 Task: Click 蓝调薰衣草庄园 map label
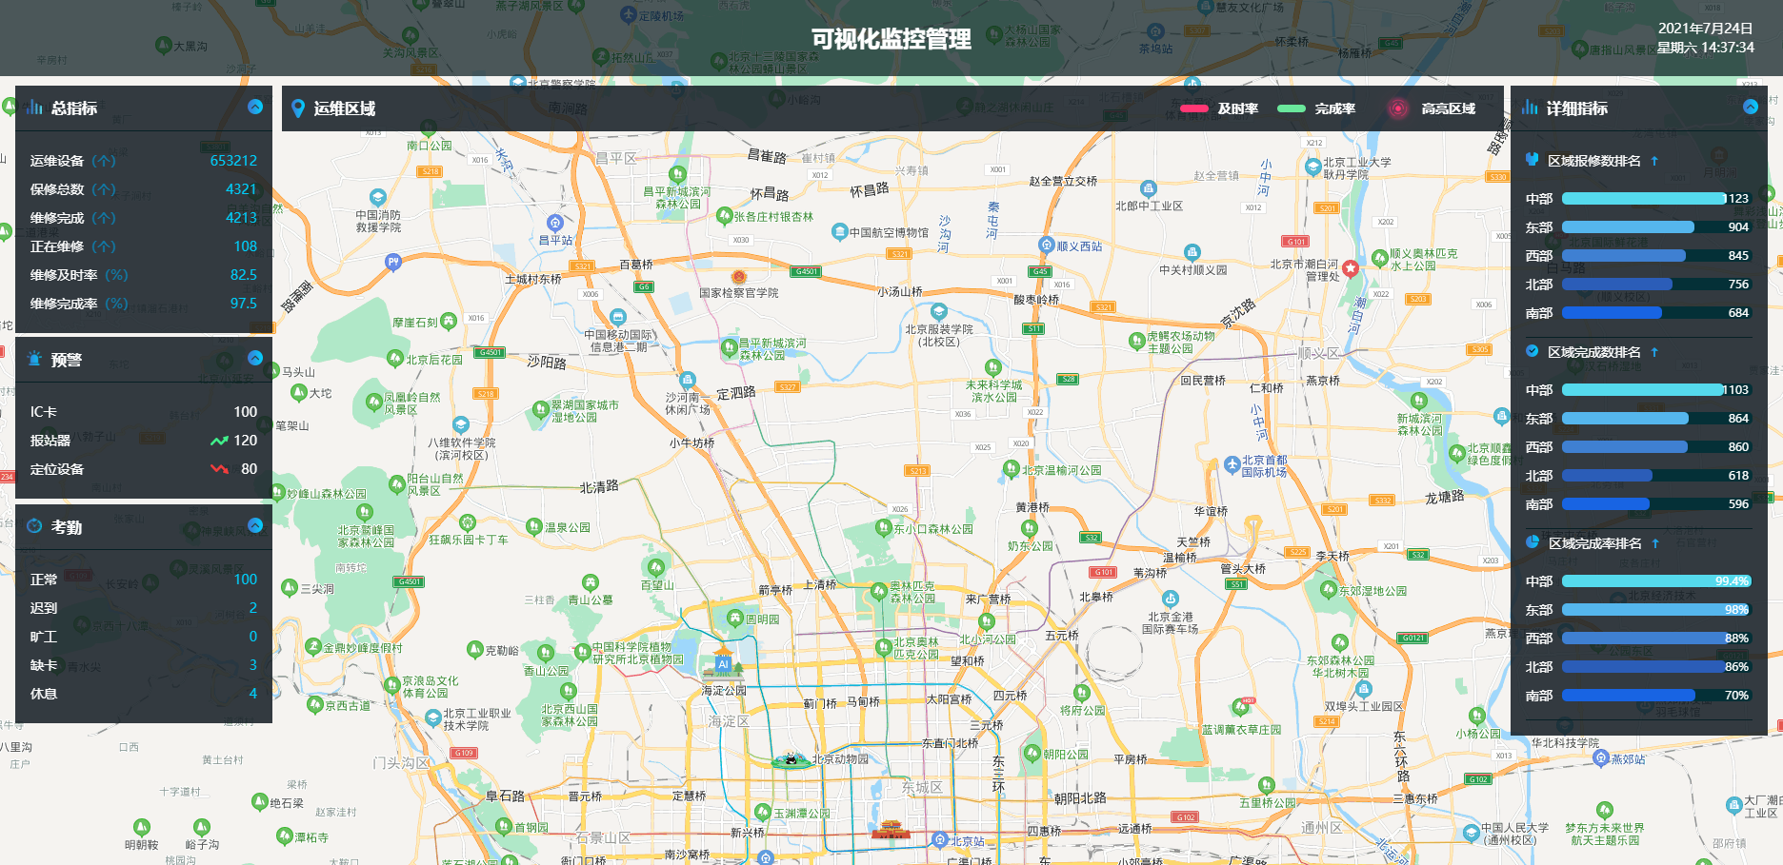[1242, 730]
